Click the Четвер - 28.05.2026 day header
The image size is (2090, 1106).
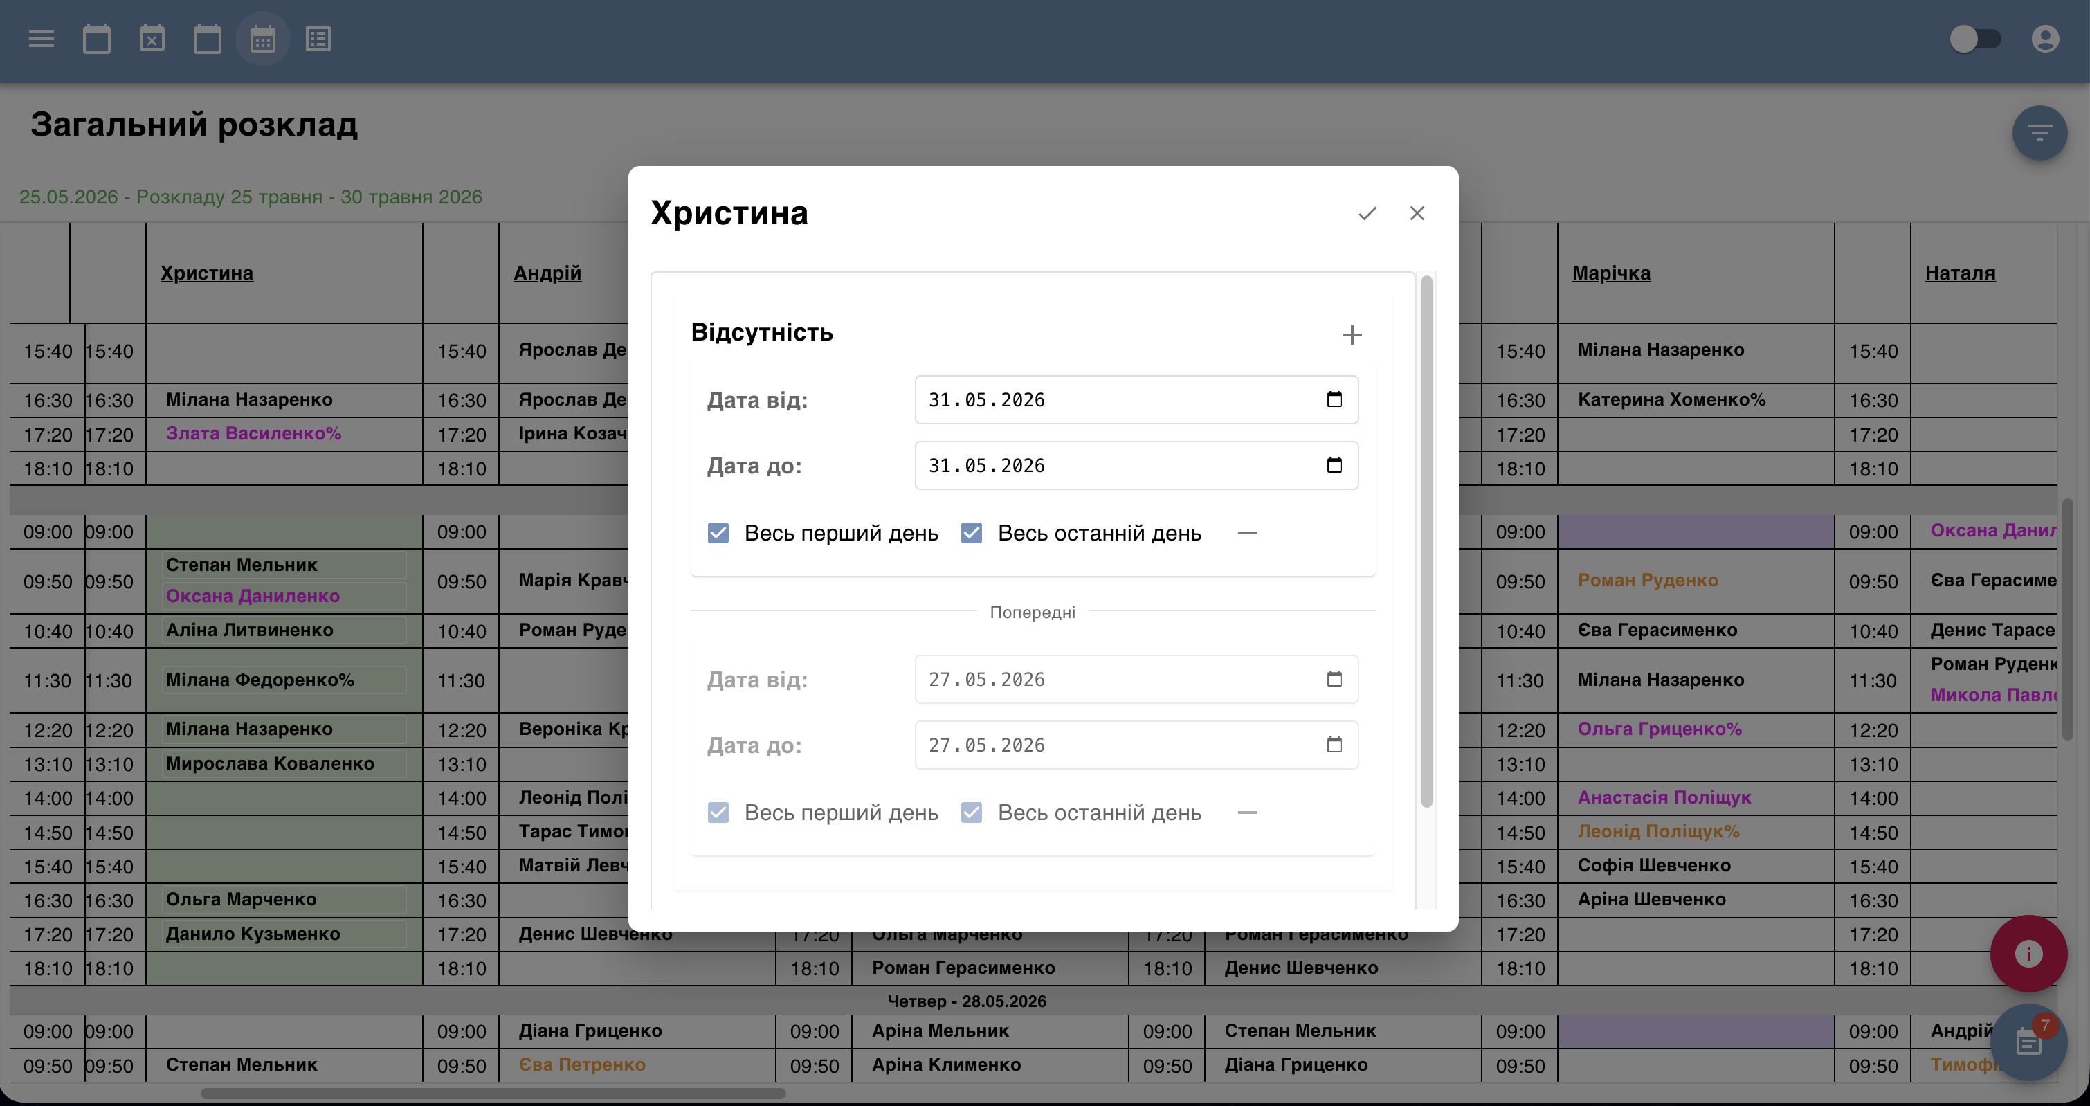click(966, 1001)
